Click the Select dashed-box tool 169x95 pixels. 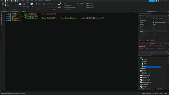click(27, 5)
